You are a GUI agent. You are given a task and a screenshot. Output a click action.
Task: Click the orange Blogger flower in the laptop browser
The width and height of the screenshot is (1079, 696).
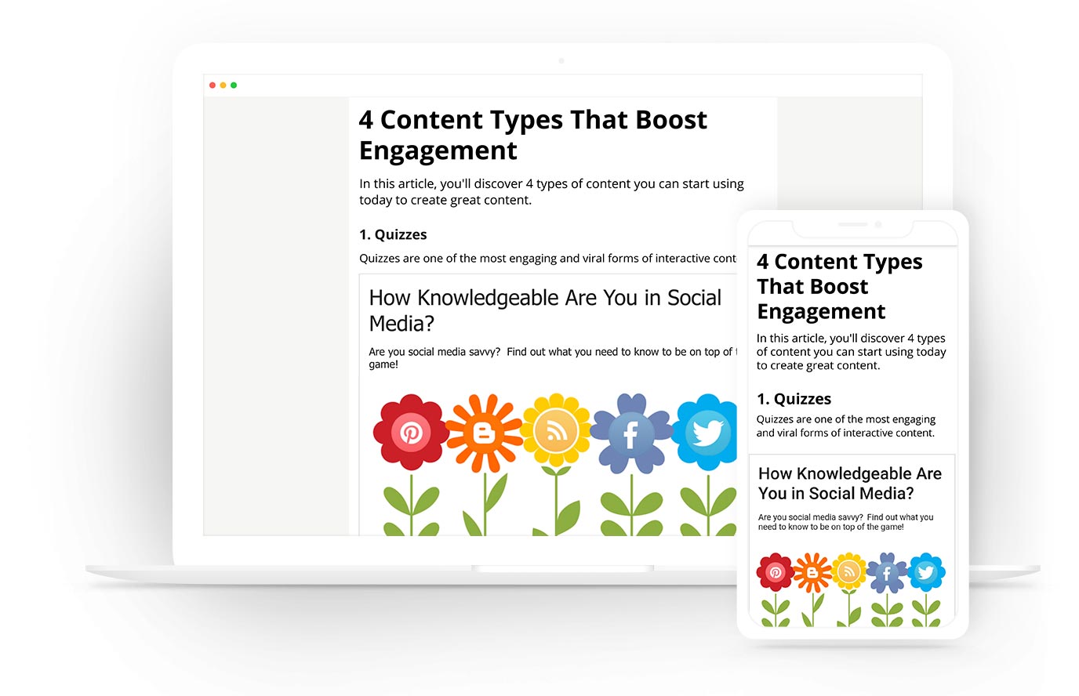coord(482,432)
